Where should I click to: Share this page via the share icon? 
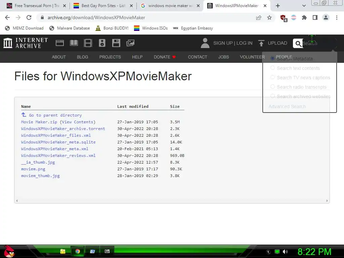(x=259, y=17)
